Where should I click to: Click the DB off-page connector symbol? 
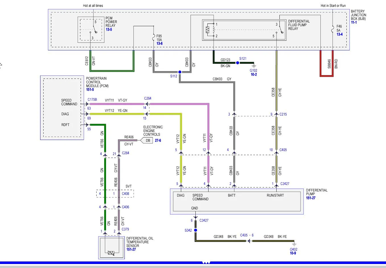coord(146,140)
